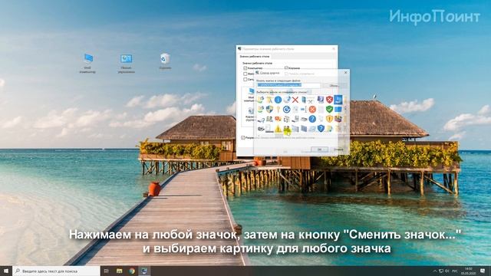Click the icon file path field
Image resolution: width=491 pixels, height=276 pixels.
pos(288,85)
